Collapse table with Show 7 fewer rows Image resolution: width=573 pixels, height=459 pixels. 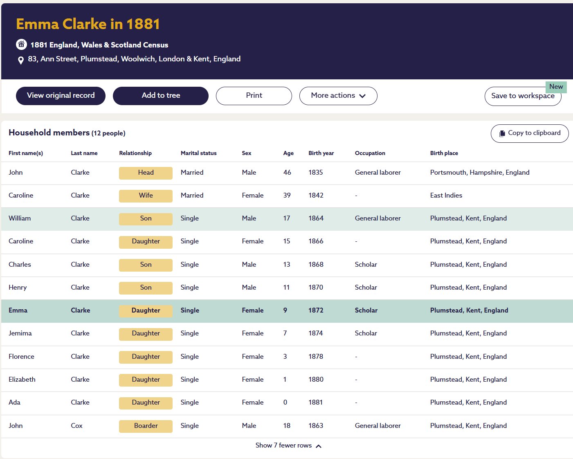coord(288,445)
